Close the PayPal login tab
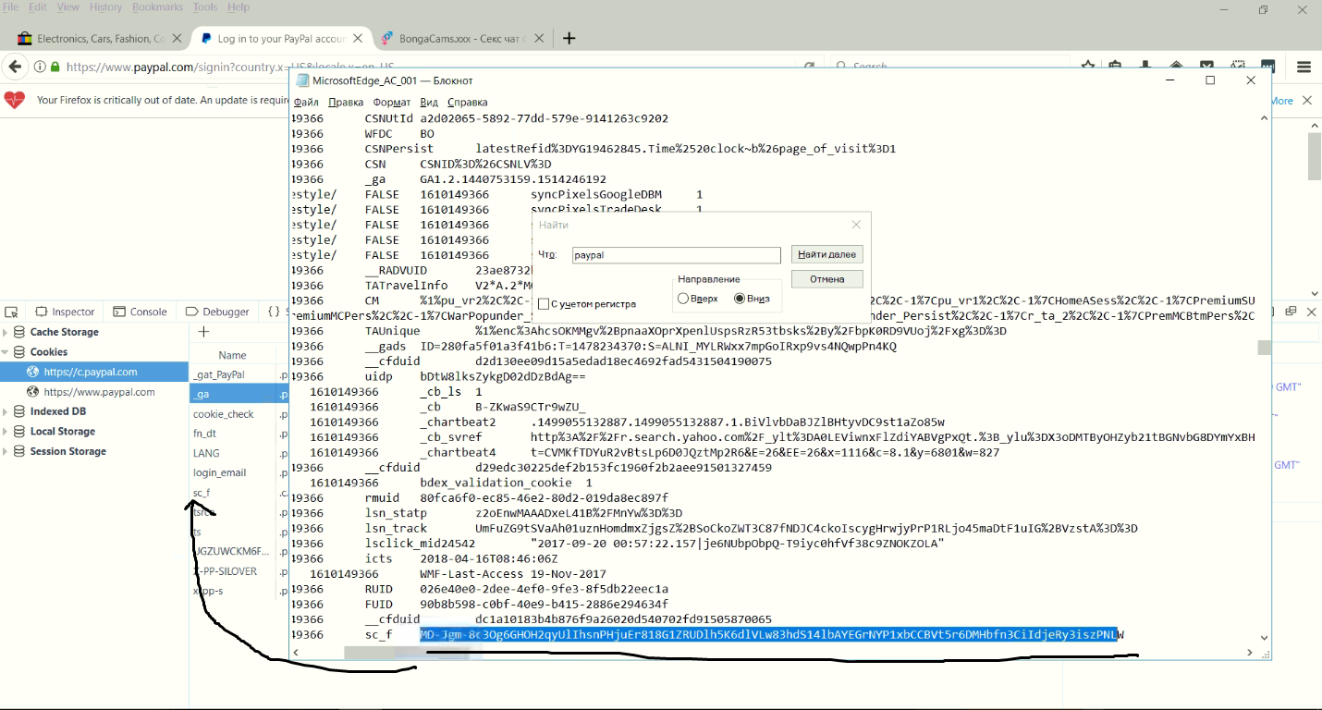 pos(356,39)
